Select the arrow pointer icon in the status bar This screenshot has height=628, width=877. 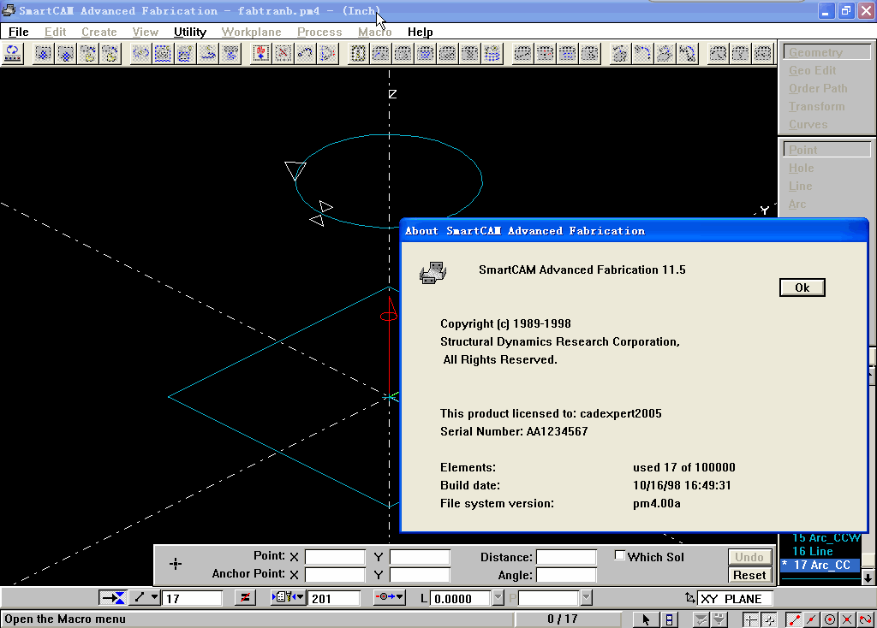(x=646, y=619)
